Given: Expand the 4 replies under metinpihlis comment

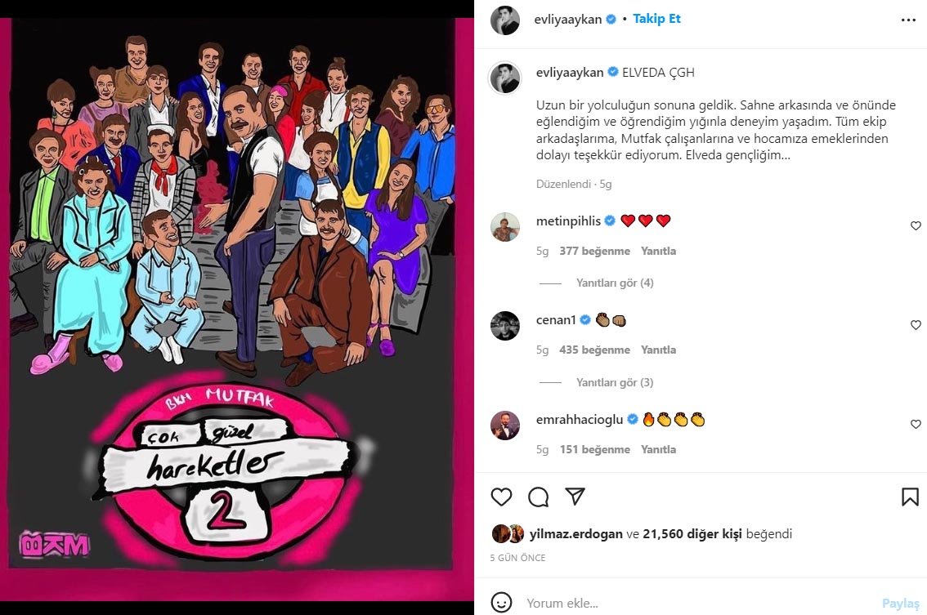Looking at the screenshot, I should click(x=615, y=283).
